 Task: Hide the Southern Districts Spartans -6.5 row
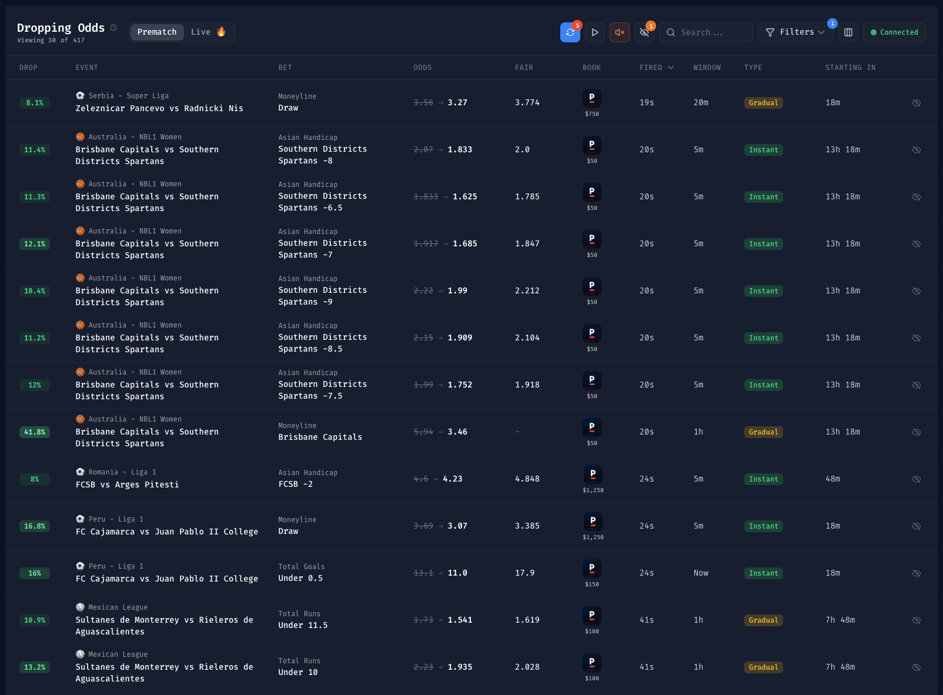tap(916, 197)
